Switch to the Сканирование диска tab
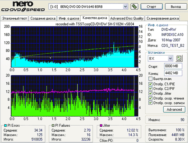 point(162,19)
